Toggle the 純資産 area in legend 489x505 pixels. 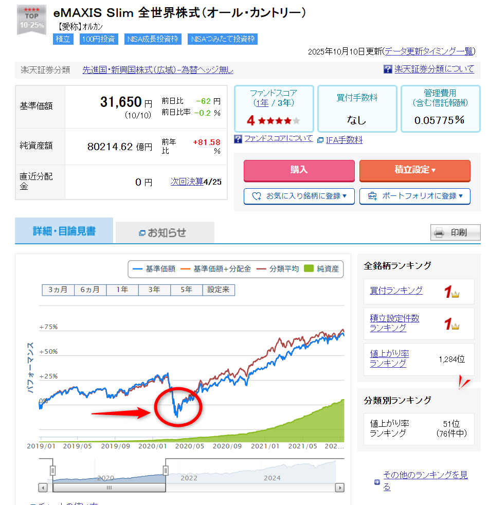coord(322,268)
